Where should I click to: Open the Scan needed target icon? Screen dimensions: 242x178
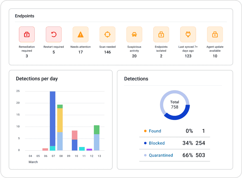pyautogui.click(x=107, y=34)
